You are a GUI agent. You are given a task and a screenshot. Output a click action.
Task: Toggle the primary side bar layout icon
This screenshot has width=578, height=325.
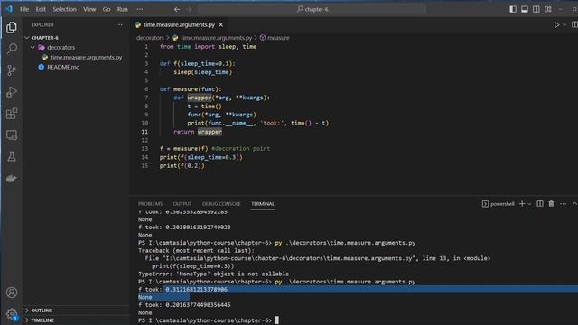pyautogui.click(x=513, y=9)
